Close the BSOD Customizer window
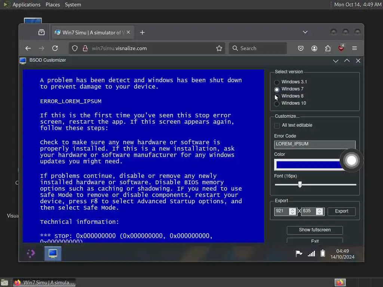Viewport: 383px width, 287px height. coord(358,61)
